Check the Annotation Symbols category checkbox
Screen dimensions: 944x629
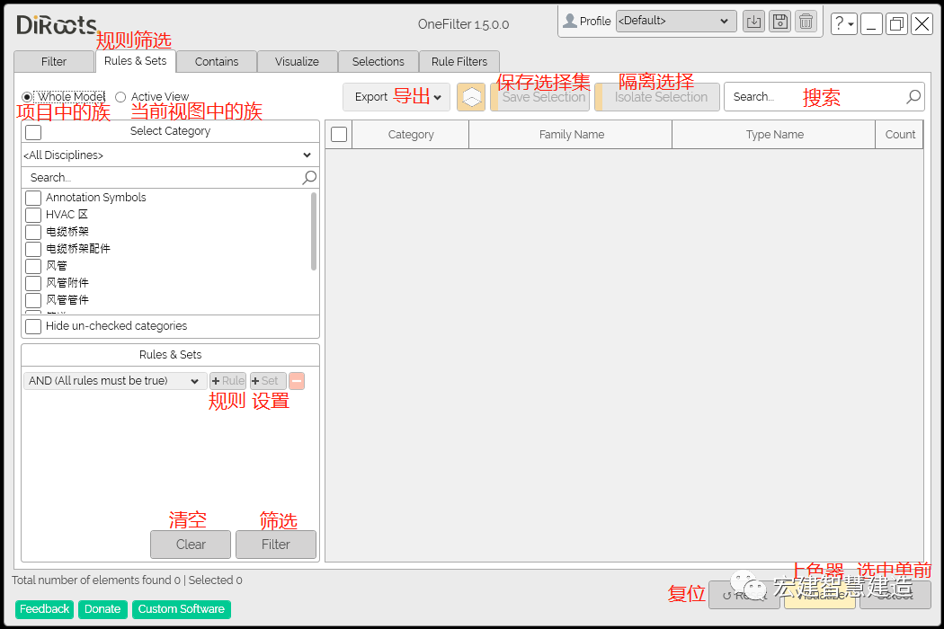(x=33, y=198)
